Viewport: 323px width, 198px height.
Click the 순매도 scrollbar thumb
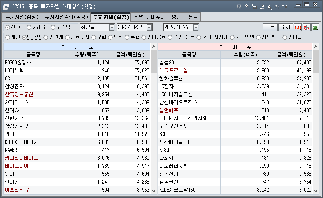click(x=153, y=62)
